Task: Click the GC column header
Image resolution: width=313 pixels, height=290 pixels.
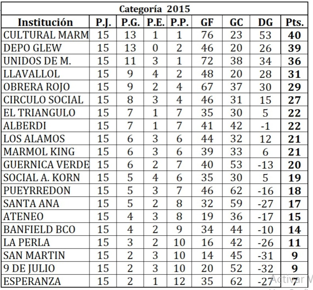Action: 236,22
